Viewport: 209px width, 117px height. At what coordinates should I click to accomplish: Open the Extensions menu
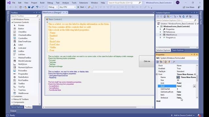pyautogui.click(x=84, y=3)
